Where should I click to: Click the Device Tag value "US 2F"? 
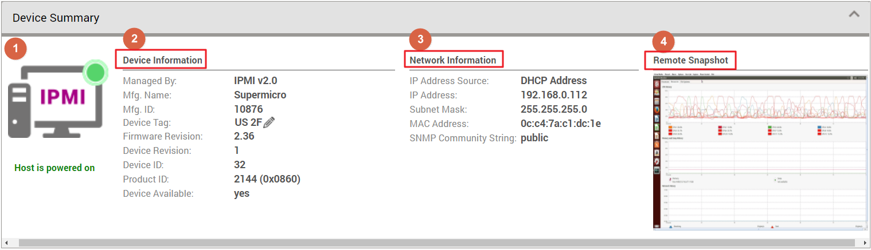tap(248, 122)
